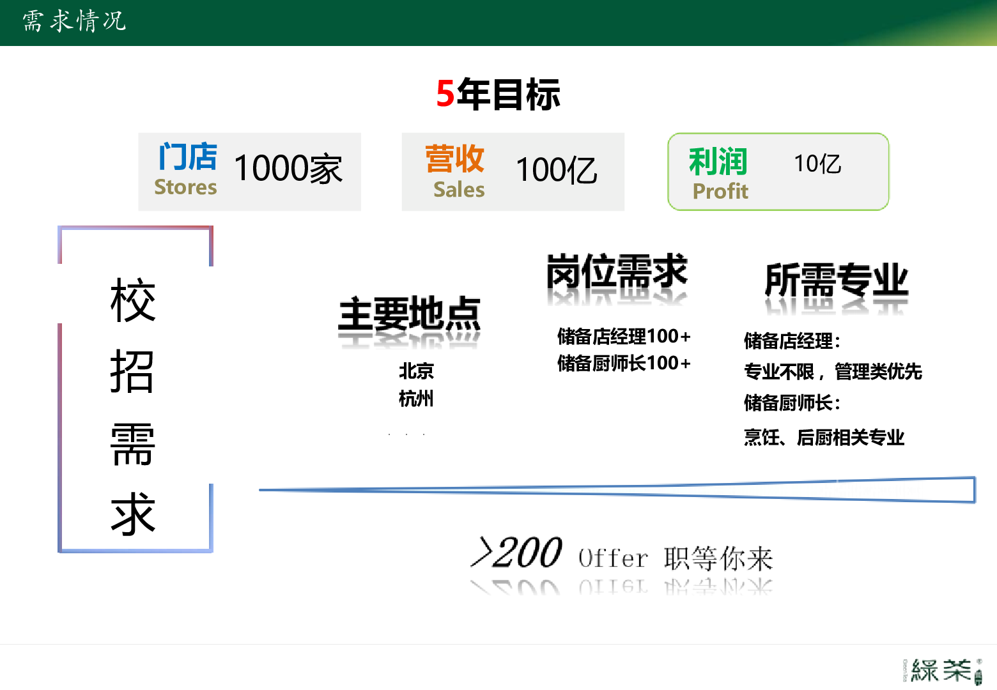Viewport: 997px width, 690px height.
Task: Select 烹饪、后厨相关专业 text
Action: click(x=824, y=438)
